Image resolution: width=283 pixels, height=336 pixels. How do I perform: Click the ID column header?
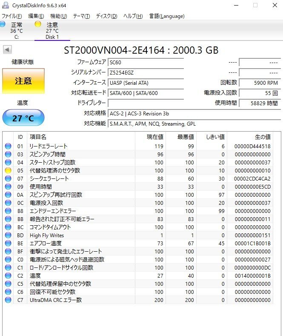tap(20, 137)
